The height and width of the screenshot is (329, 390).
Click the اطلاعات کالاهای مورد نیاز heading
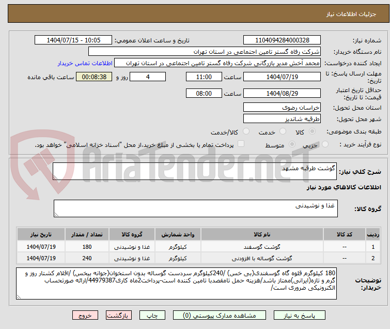(344, 187)
